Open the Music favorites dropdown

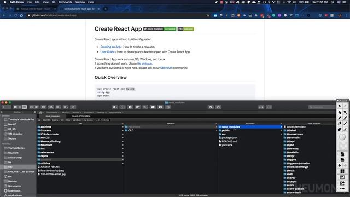pyautogui.click(x=66, y=112)
